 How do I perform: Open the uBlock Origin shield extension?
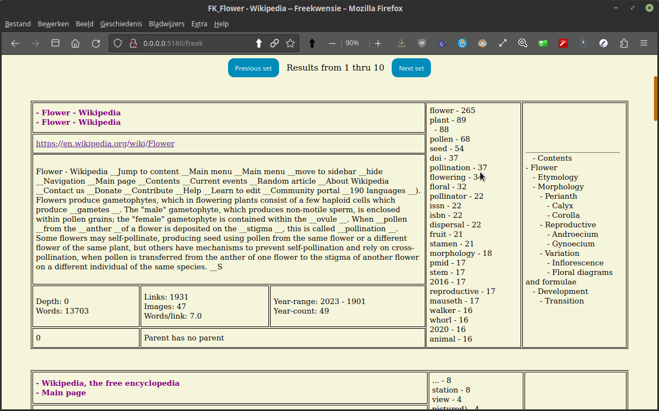[x=421, y=43]
